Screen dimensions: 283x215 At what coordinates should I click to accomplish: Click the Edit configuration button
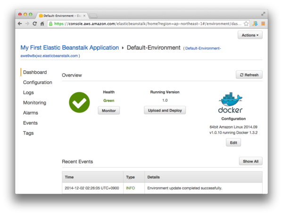click(233, 143)
